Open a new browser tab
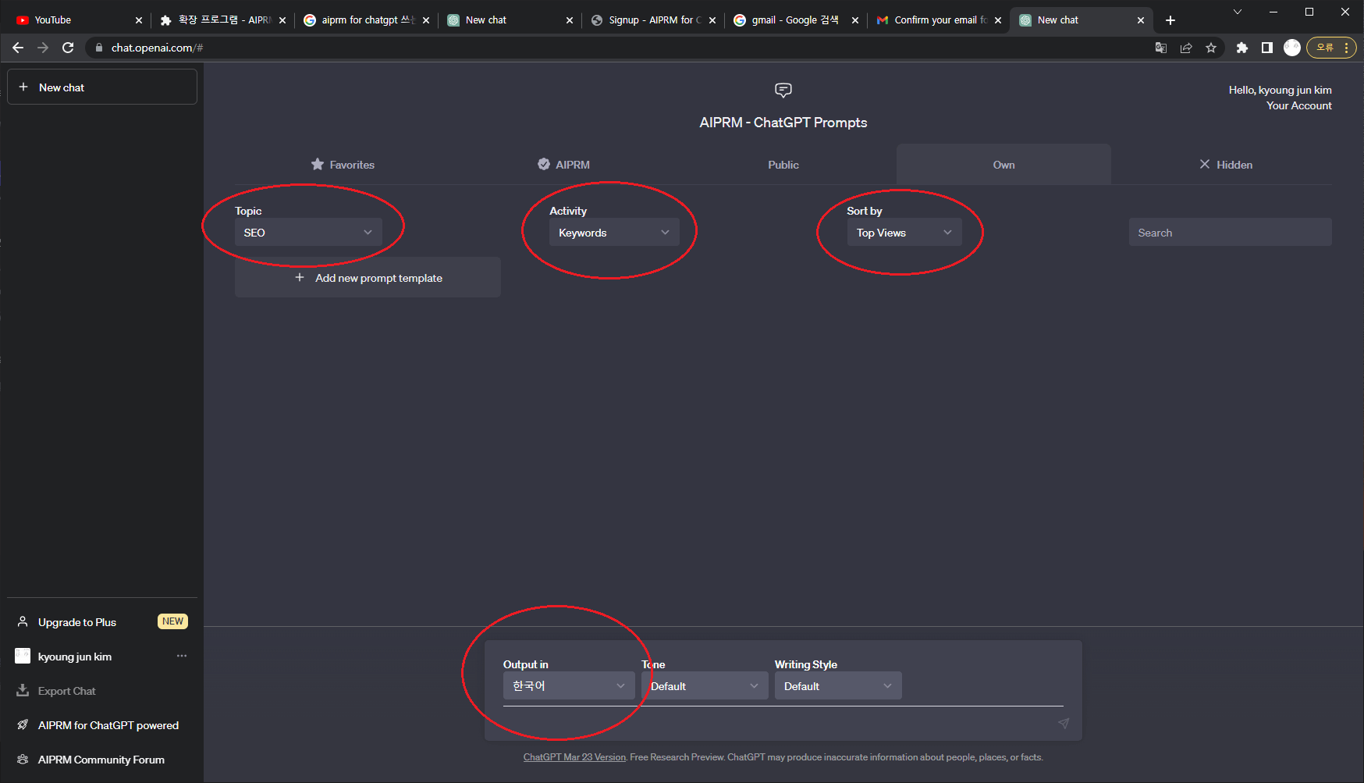 click(x=1170, y=20)
